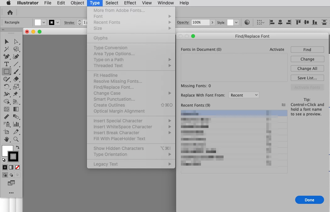330x212 pixels.
Task: Open Replace With Font From dropdown
Action: pos(244,95)
